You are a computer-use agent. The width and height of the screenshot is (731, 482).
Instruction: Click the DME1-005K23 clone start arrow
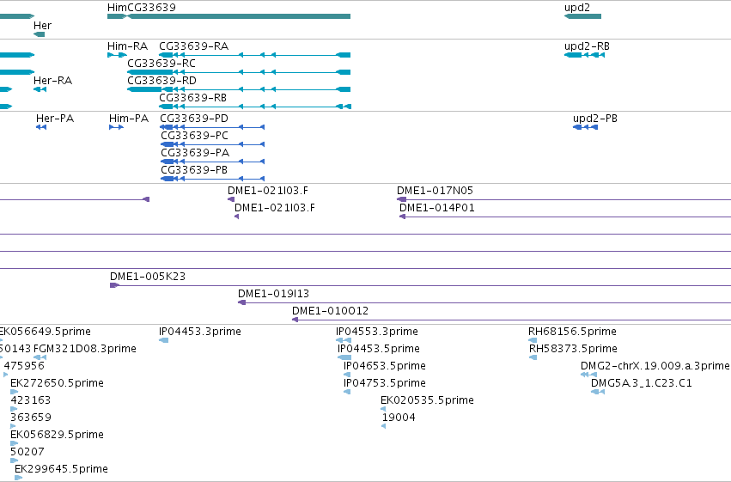pyautogui.click(x=115, y=285)
